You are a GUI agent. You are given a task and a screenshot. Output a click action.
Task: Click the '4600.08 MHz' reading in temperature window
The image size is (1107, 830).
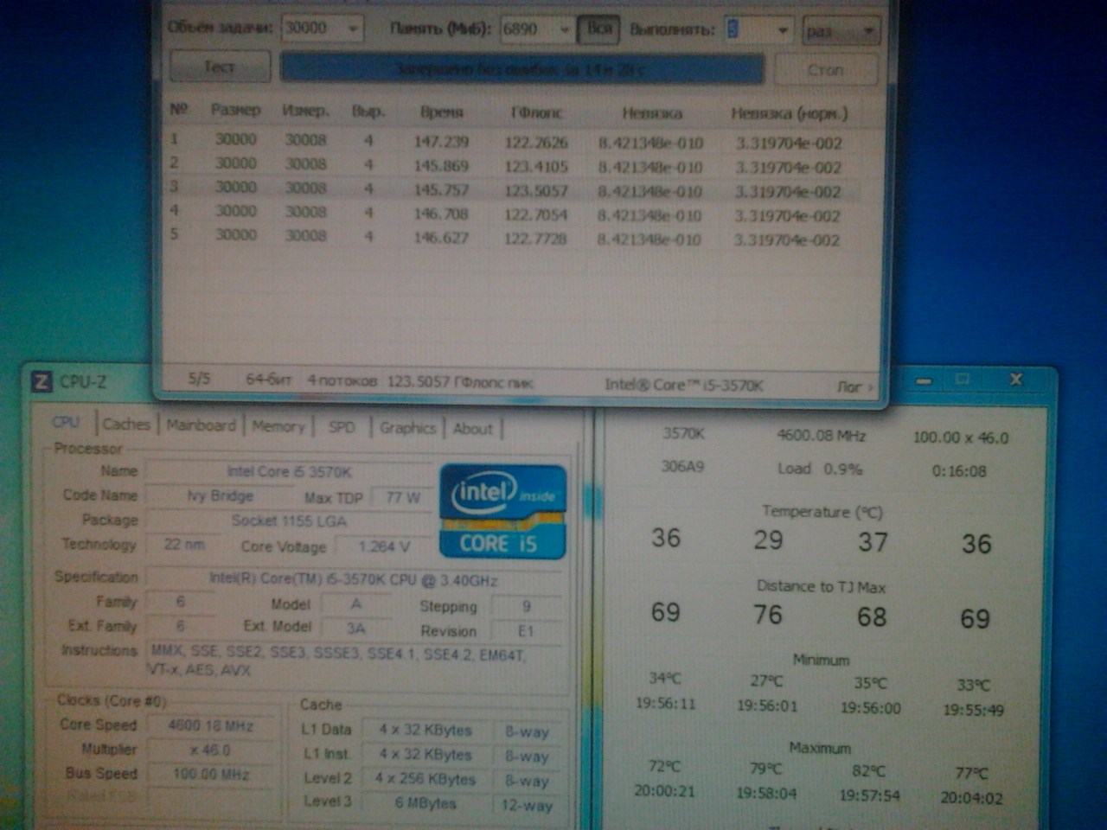pos(821,435)
